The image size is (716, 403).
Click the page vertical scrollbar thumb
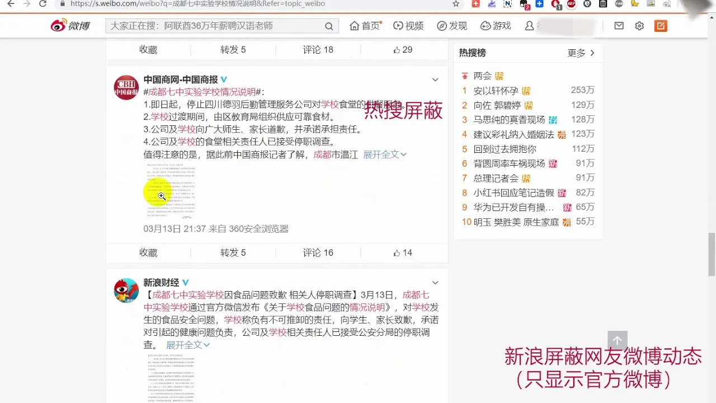[712, 255]
